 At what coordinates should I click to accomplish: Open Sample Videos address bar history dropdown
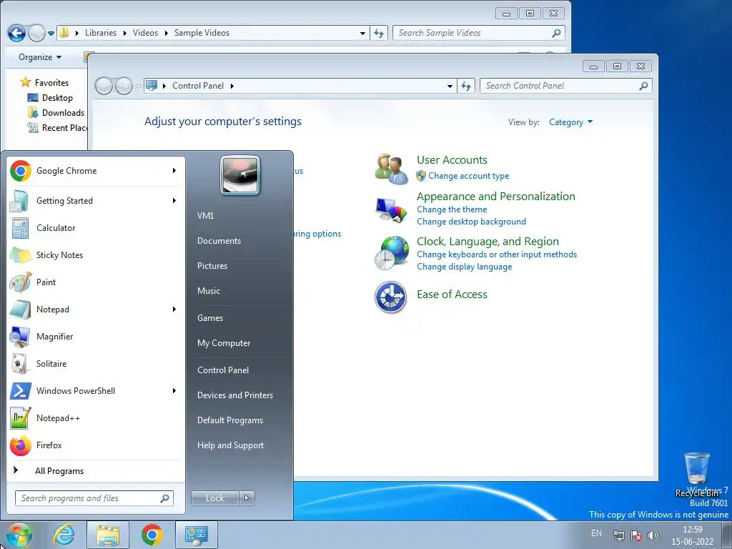(362, 33)
